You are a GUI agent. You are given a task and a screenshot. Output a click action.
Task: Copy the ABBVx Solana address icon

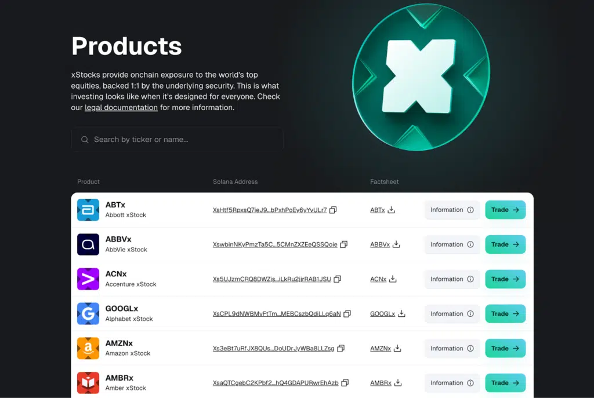[x=343, y=244]
